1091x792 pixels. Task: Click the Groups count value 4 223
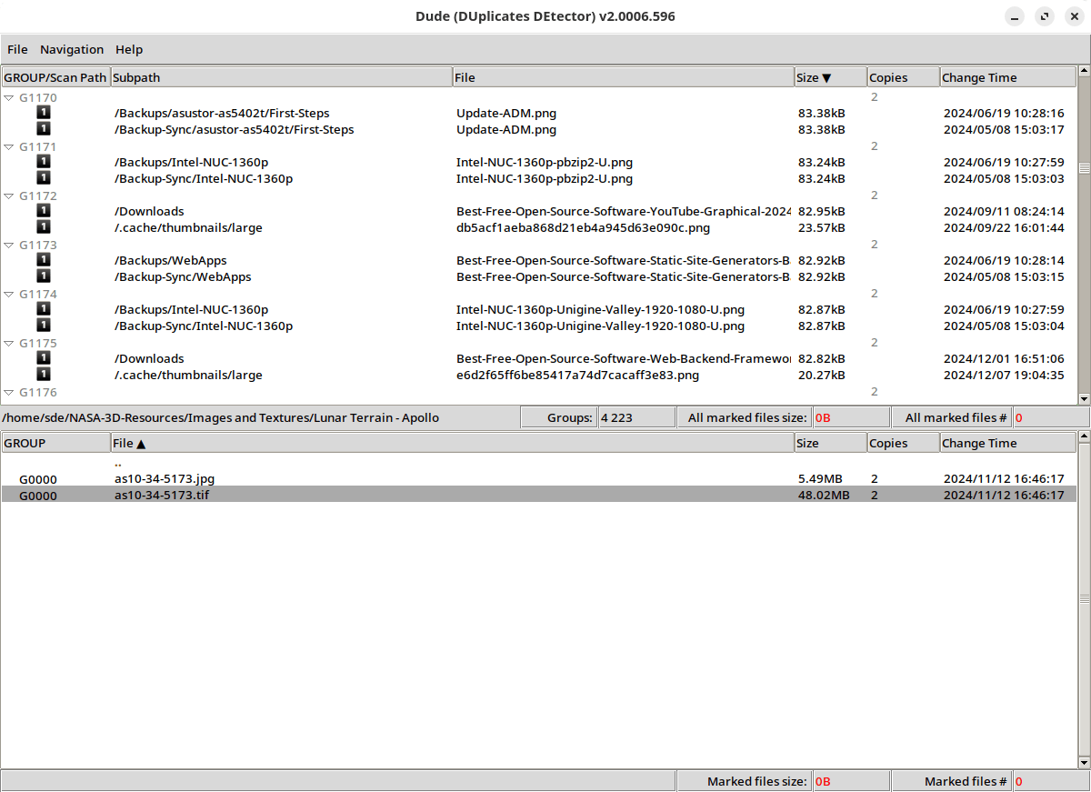click(x=635, y=417)
